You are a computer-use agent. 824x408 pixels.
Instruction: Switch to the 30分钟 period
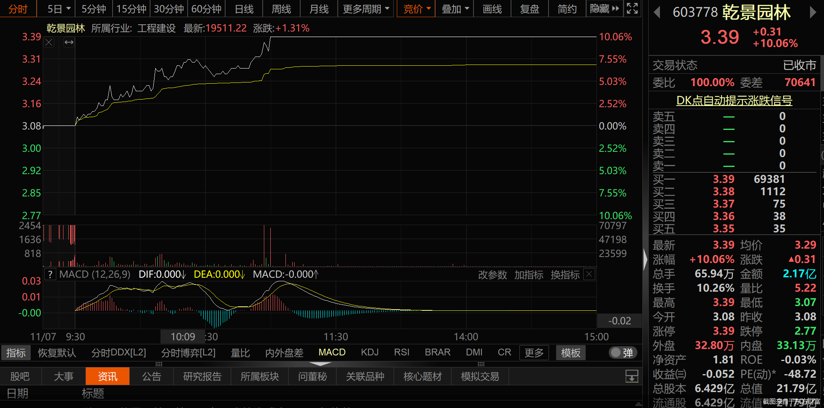(x=169, y=9)
